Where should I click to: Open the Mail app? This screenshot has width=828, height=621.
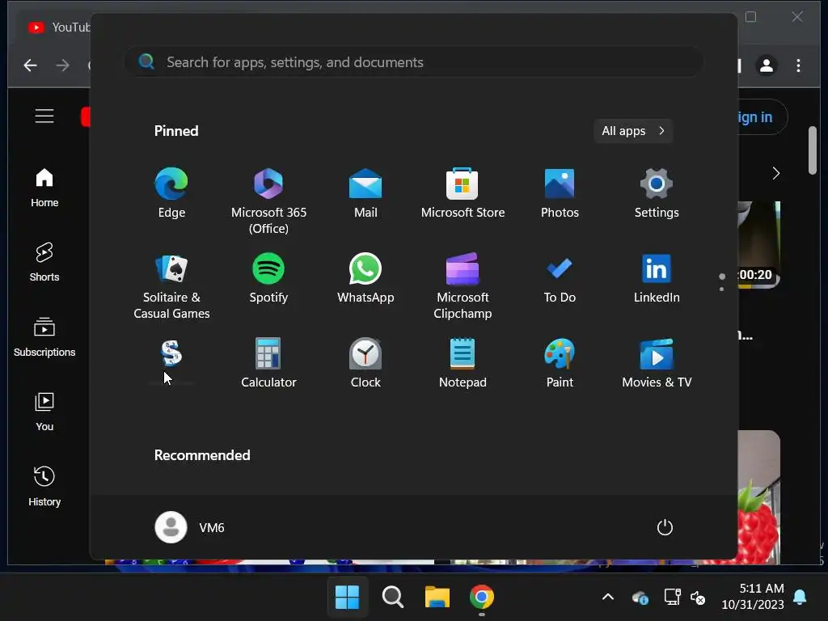pos(365,192)
